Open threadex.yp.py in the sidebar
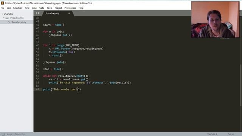242x136 pixels. coord(19,22)
